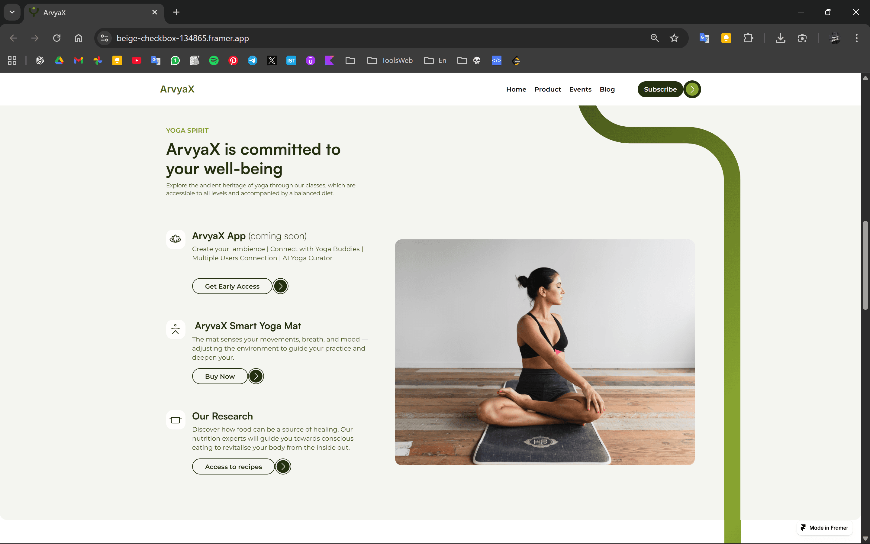Expand the tab search dropdown arrow
Image resolution: width=870 pixels, height=544 pixels.
[12, 12]
